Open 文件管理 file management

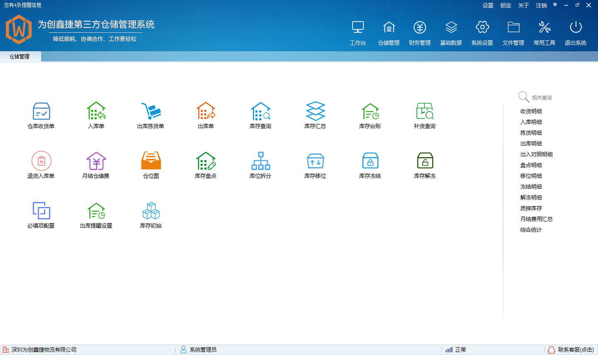(x=513, y=33)
